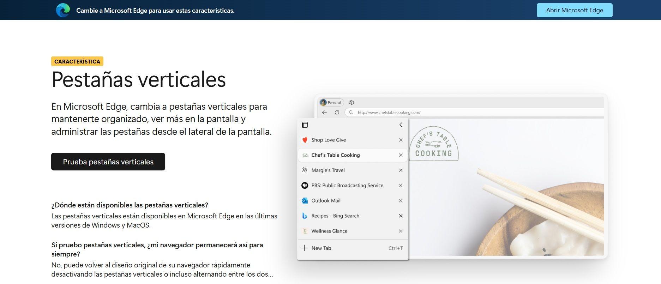Click the Chef's Table Cooking favicon
This screenshot has width=661, height=284.
(x=305, y=155)
